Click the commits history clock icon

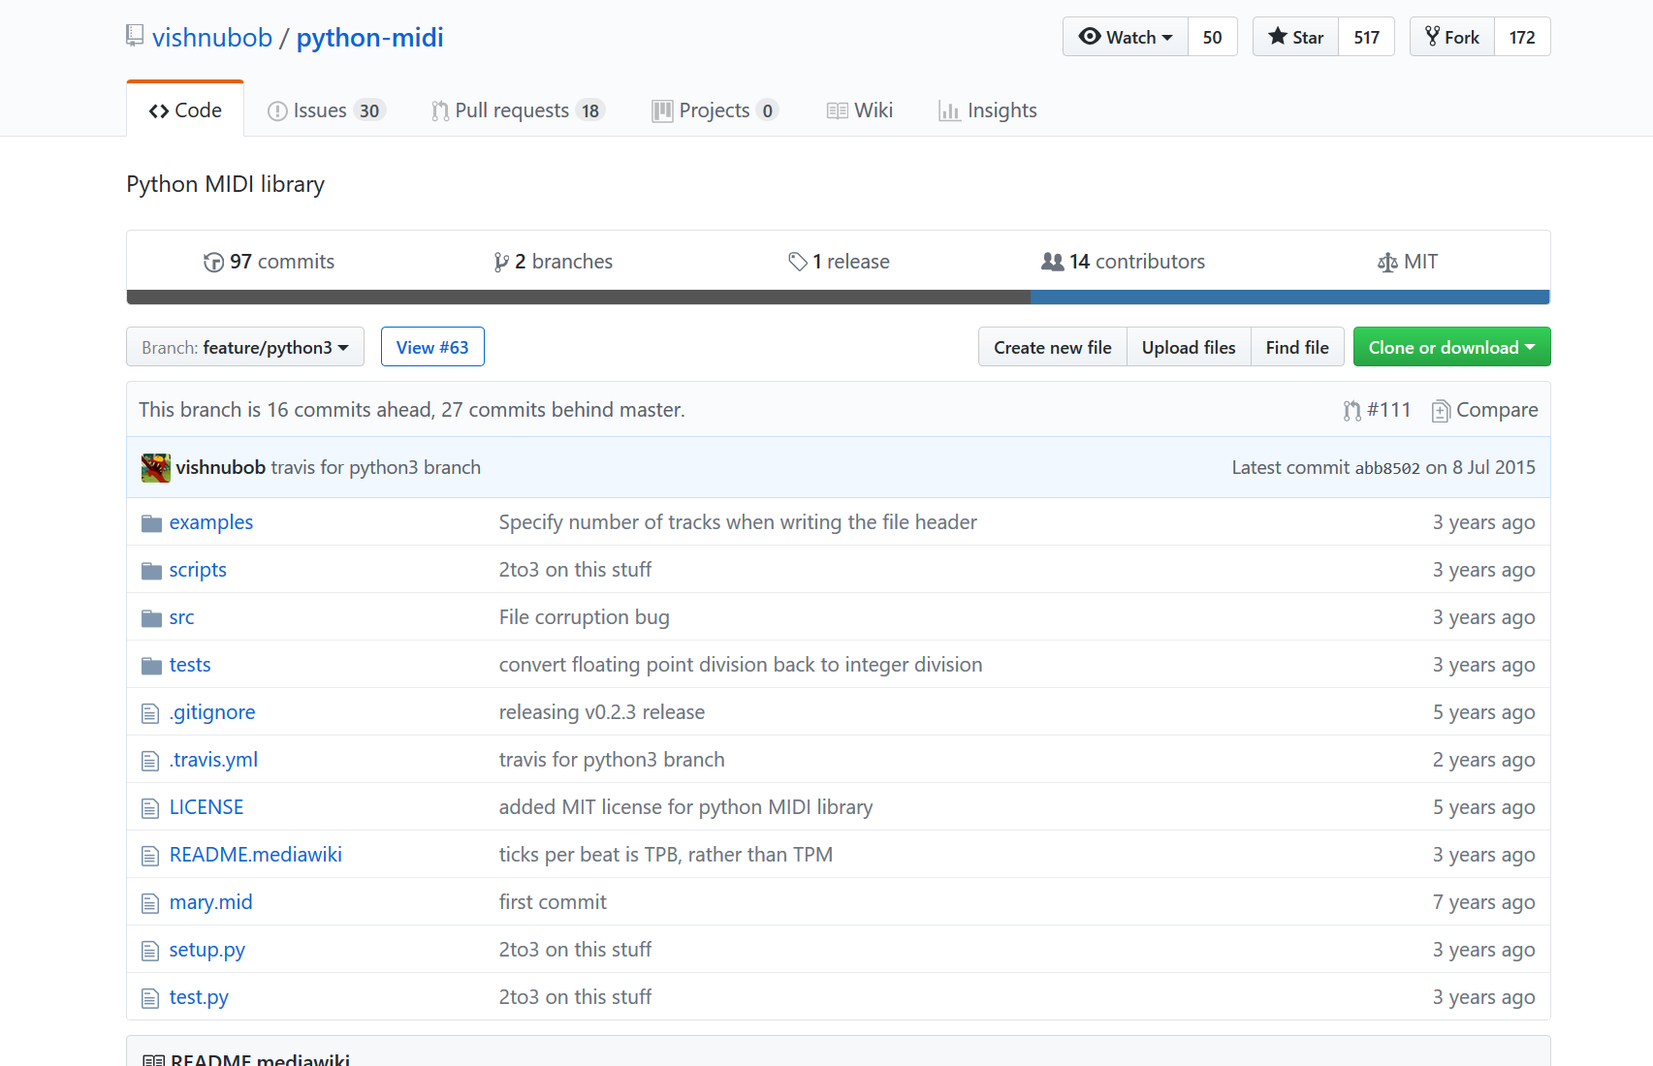(x=213, y=263)
